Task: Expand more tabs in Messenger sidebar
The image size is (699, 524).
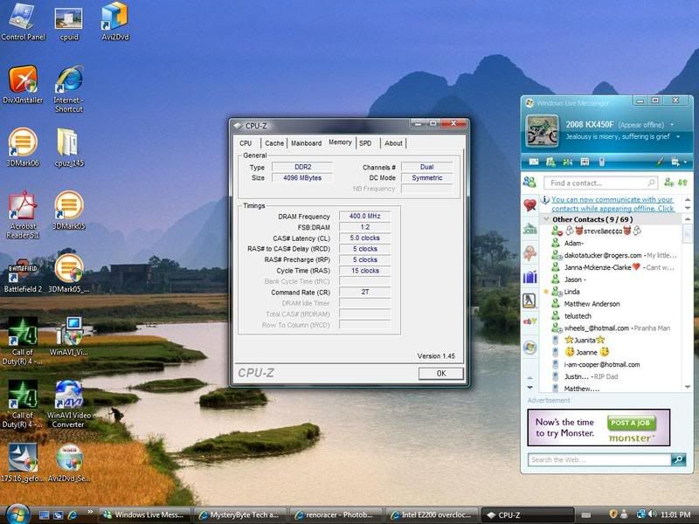Action: 529,387
